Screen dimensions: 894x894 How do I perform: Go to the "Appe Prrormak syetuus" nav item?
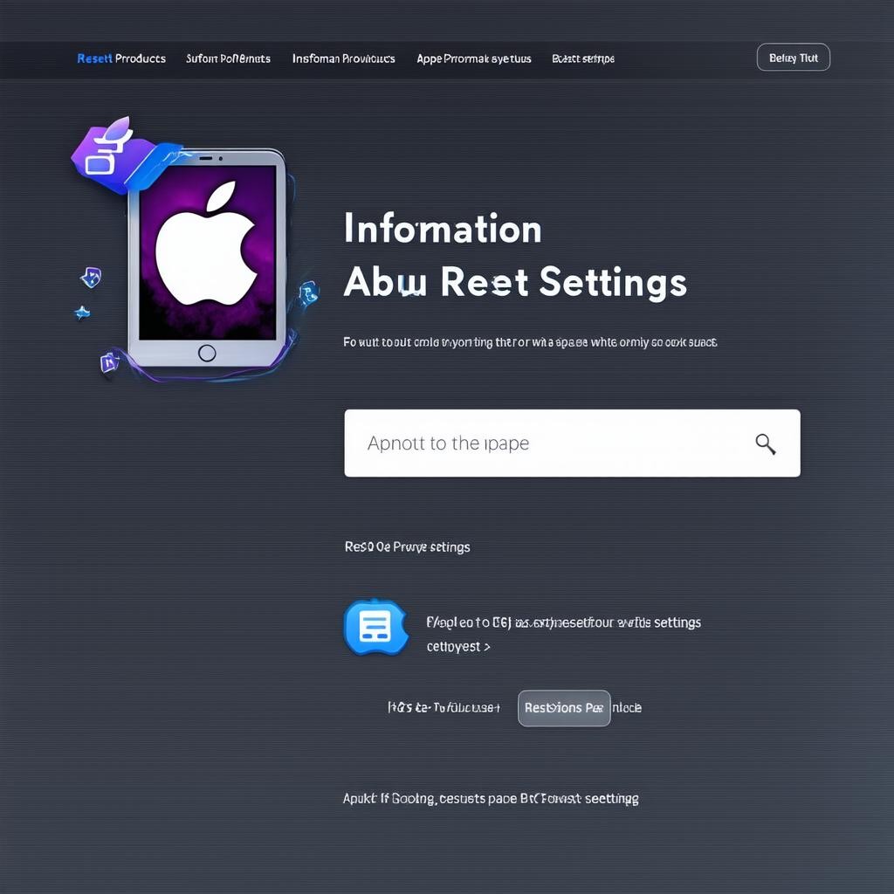pos(473,58)
